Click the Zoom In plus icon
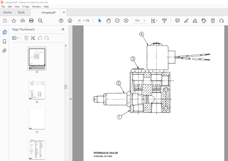Image resolution: width=228 pixels, height=161 pixels. 126,21
